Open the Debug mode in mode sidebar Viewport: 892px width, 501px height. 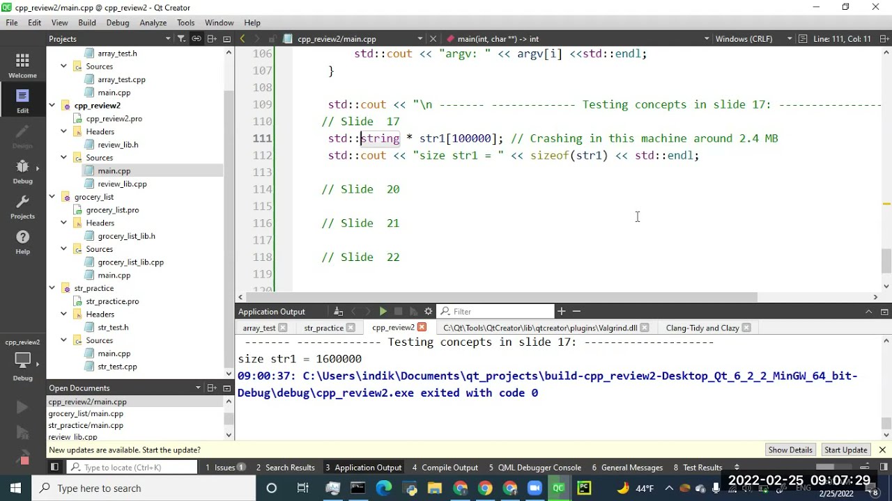[x=22, y=171]
